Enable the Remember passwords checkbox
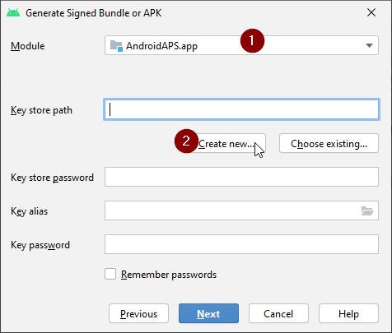The image size is (392, 333). point(110,274)
